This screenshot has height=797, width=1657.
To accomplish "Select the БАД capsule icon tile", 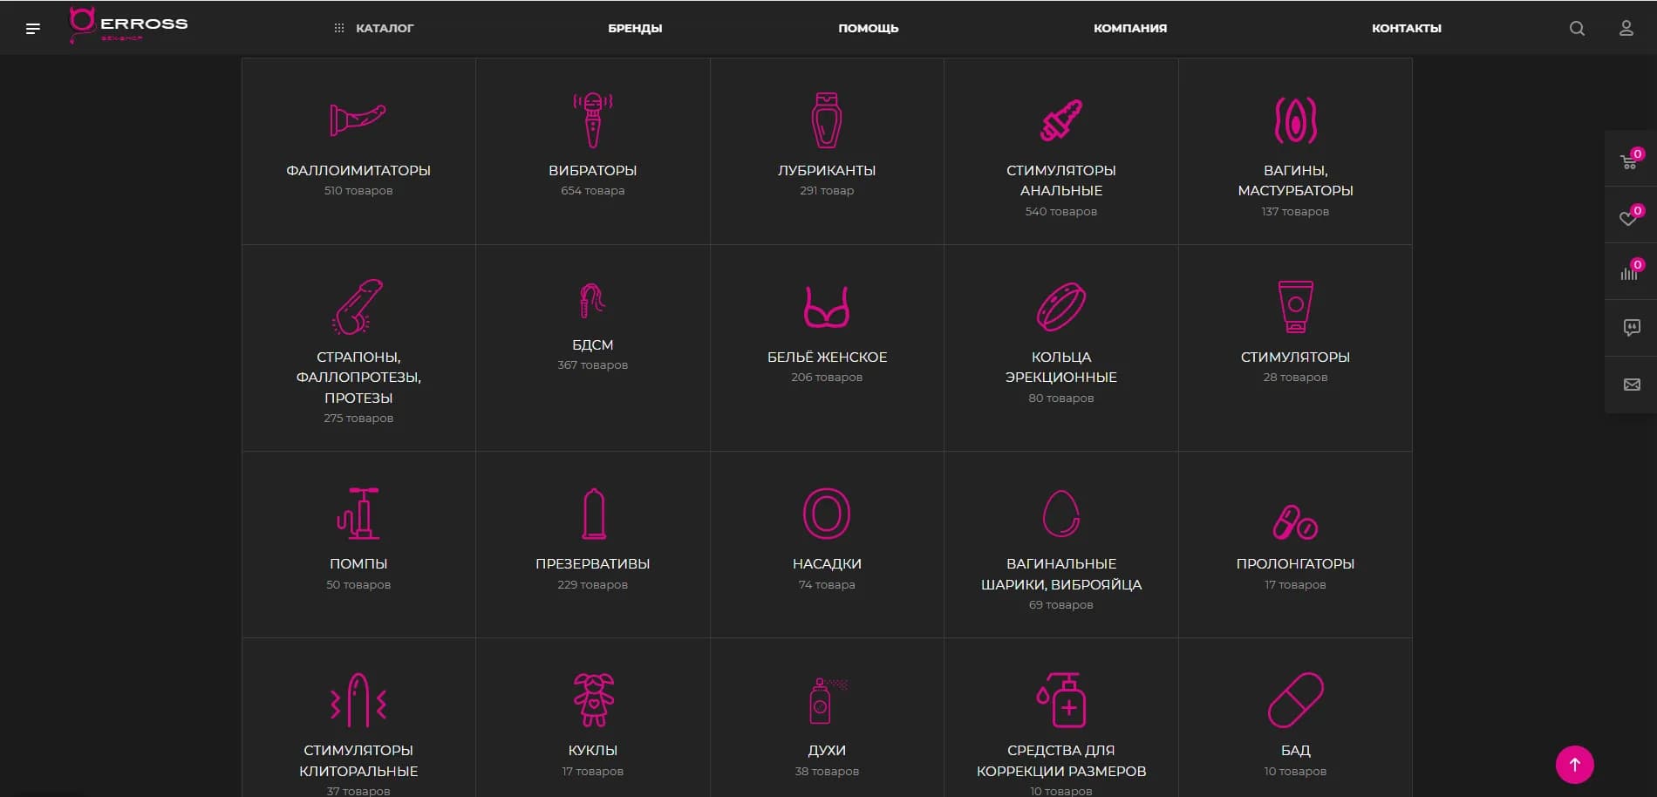I will [x=1295, y=700].
